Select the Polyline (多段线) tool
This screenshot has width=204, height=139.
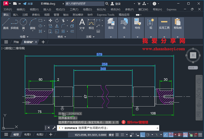(x=14, y=24)
